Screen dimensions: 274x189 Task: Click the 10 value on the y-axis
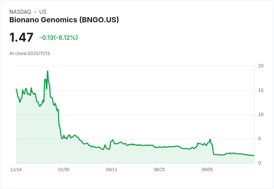point(261,115)
